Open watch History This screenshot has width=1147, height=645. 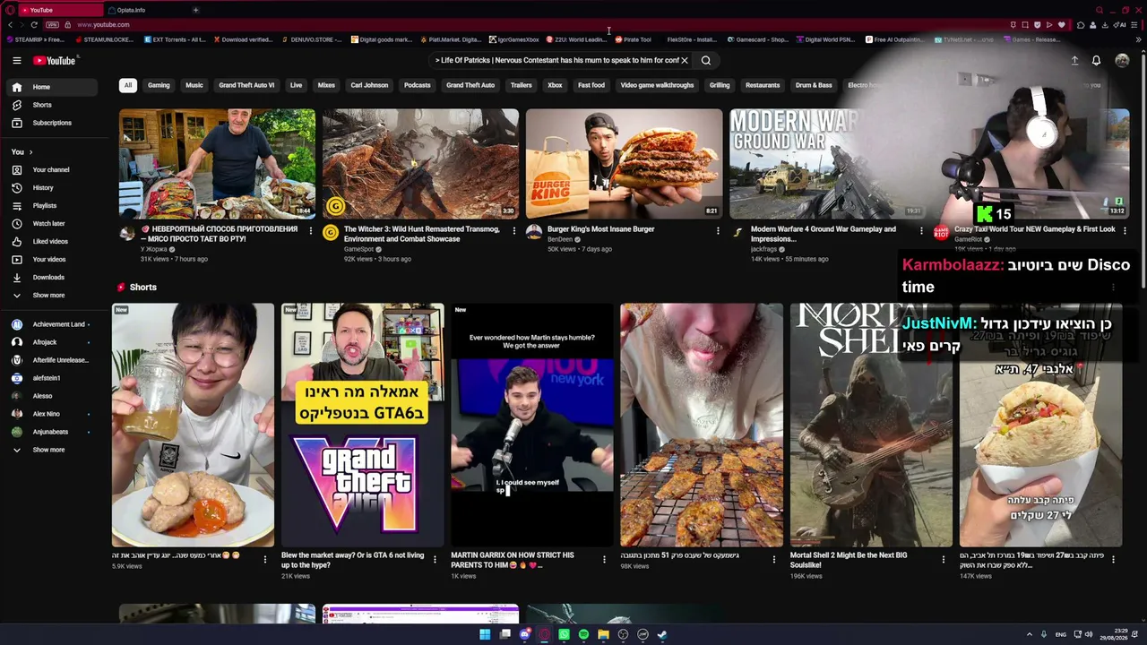52,187
